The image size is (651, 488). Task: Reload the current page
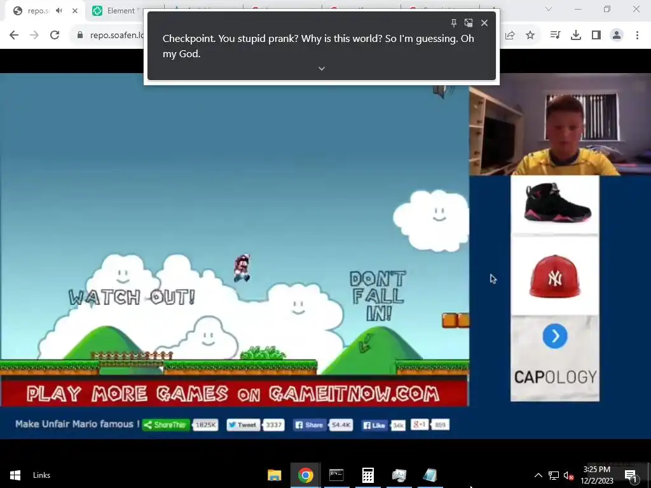coord(55,36)
